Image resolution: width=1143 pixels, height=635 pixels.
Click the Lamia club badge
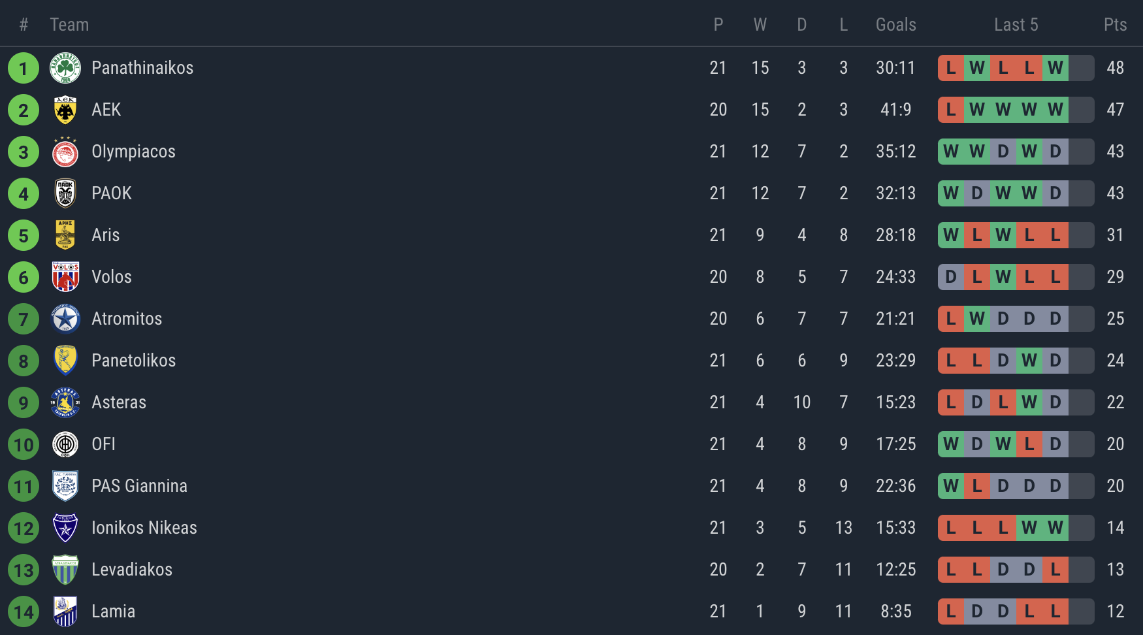click(x=65, y=611)
